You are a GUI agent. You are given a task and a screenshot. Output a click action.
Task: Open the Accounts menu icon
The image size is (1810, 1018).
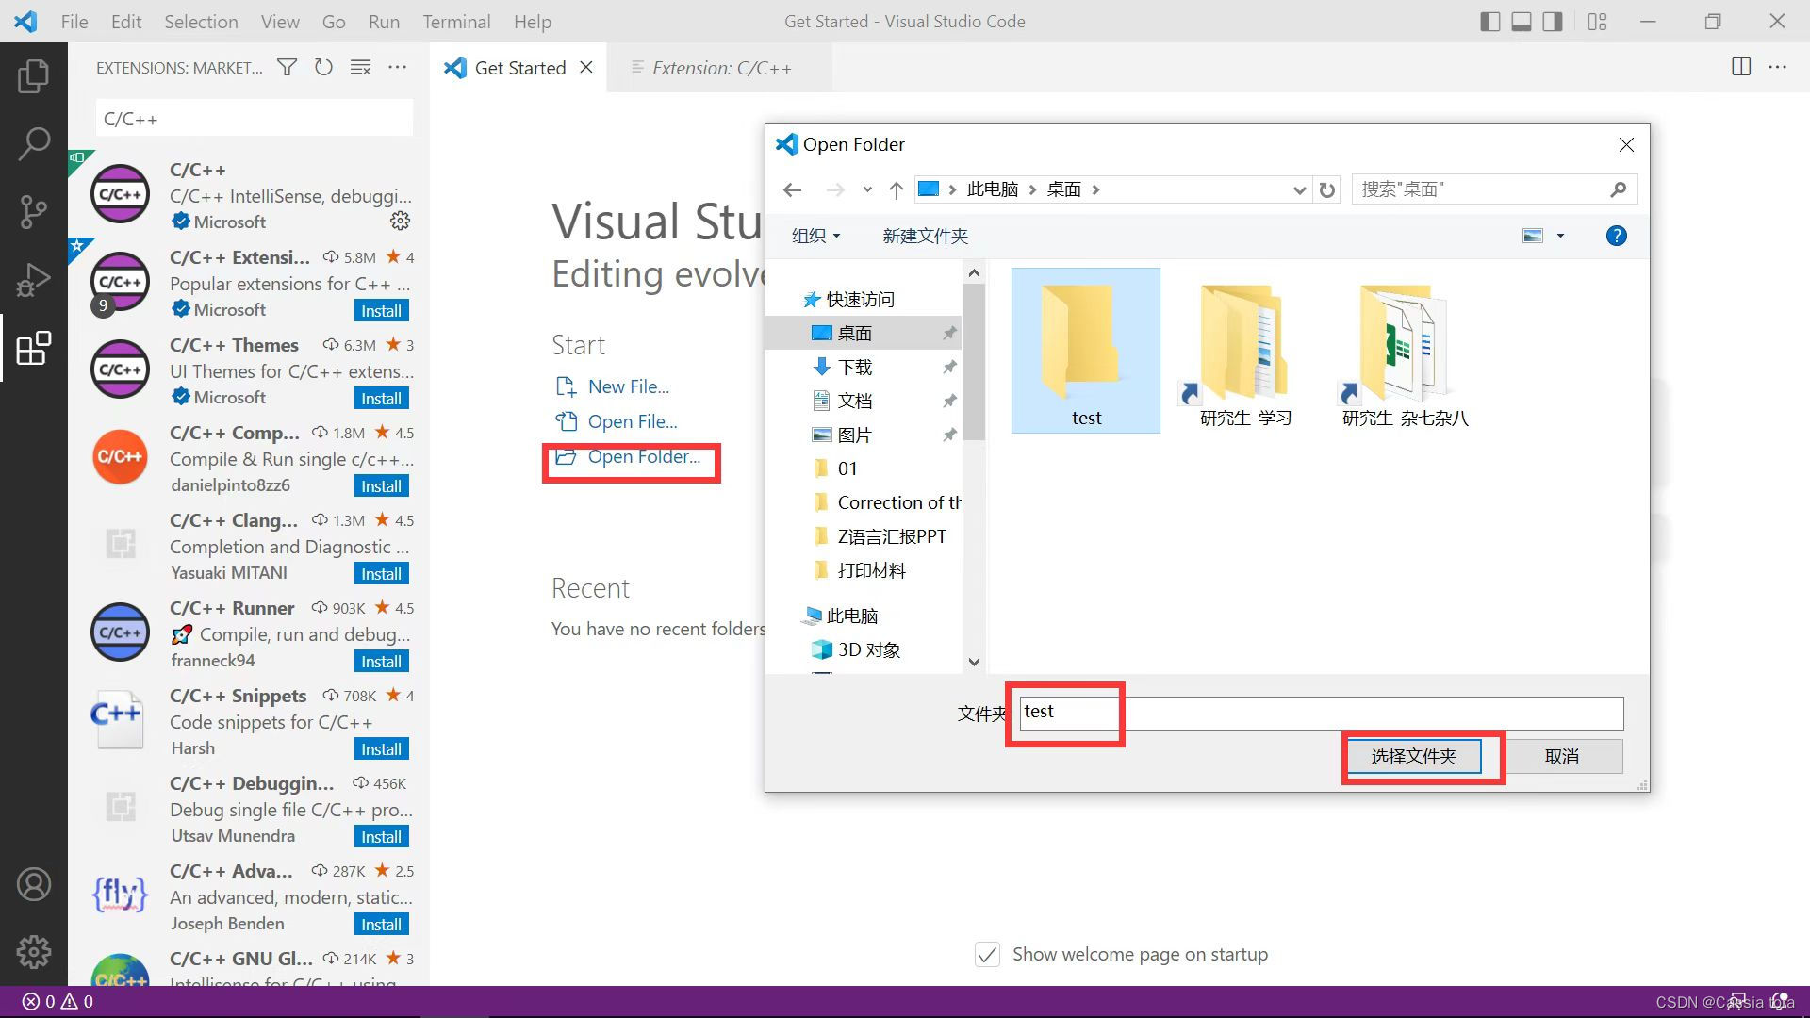(x=34, y=884)
